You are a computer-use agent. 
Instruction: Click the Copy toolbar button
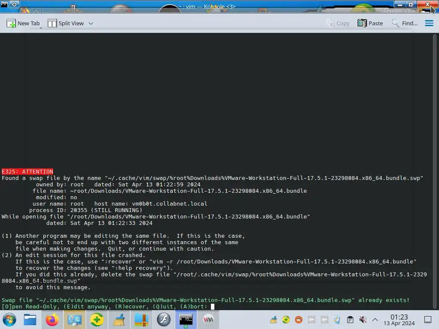point(338,23)
